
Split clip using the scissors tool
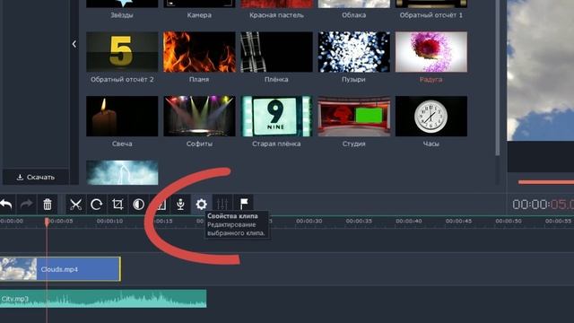coord(75,204)
